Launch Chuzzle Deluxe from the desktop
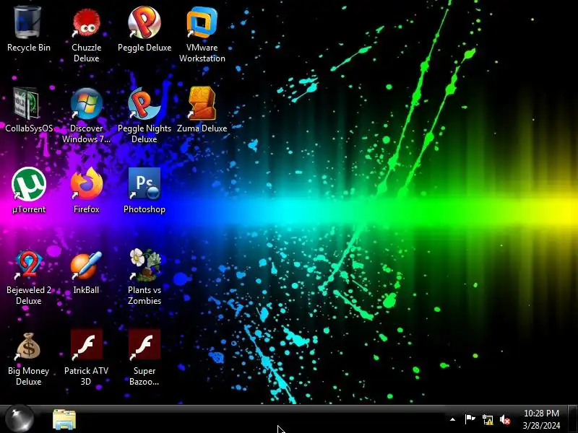Viewport: 578px width, 433px height. tap(86, 34)
